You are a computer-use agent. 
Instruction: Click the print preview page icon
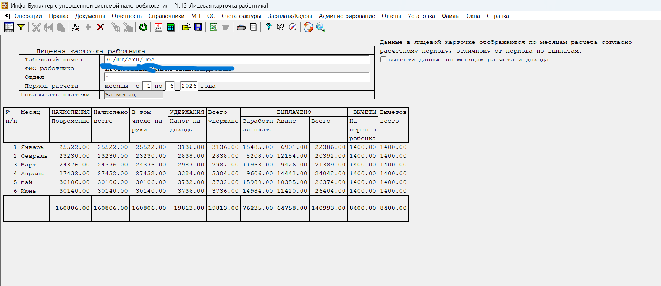tap(253, 27)
